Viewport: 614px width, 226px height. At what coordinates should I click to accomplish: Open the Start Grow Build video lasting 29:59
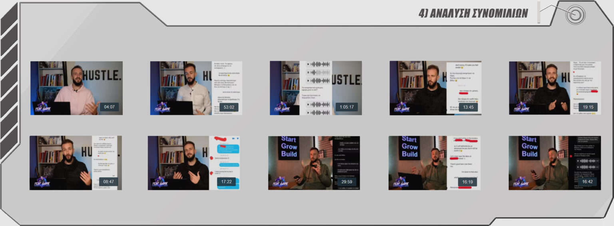(314, 163)
